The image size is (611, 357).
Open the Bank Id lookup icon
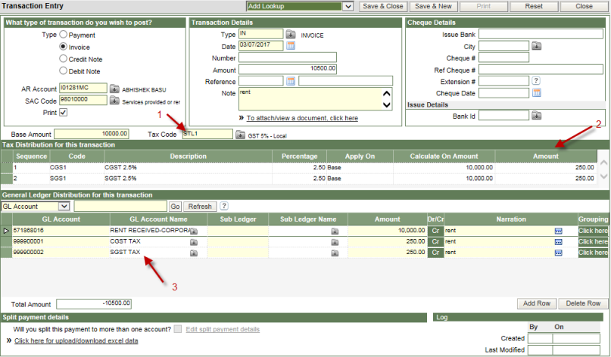pos(536,116)
